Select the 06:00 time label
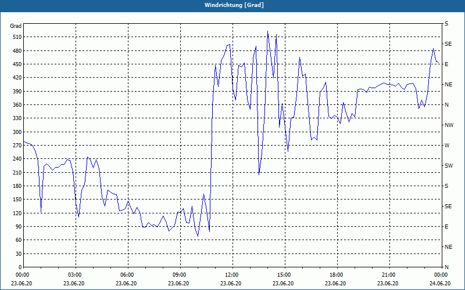The height and width of the screenshot is (290, 465). (128, 274)
